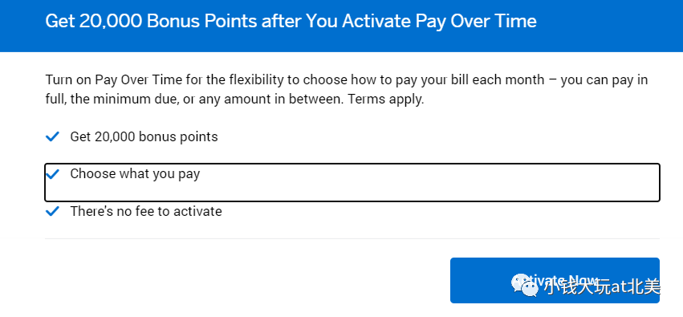Image resolution: width=683 pixels, height=317 pixels.
Task: Activate Pay Over Time with Activate Now
Action: [x=555, y=280]
